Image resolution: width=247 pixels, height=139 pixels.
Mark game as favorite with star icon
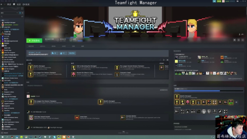(x=243, y=40)
